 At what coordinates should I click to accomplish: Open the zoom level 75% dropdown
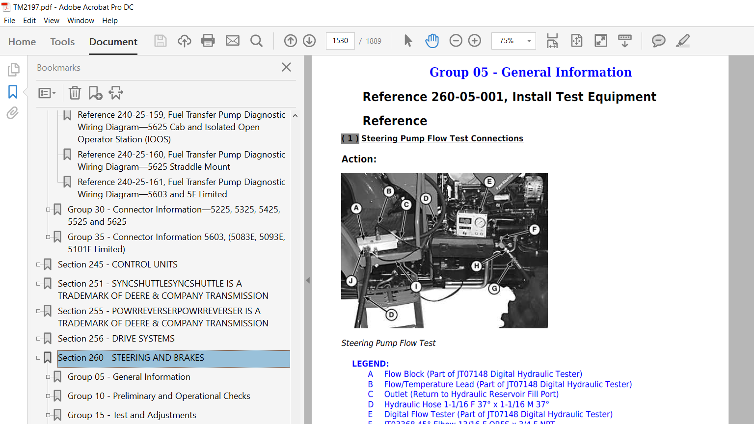click(529, 41)
